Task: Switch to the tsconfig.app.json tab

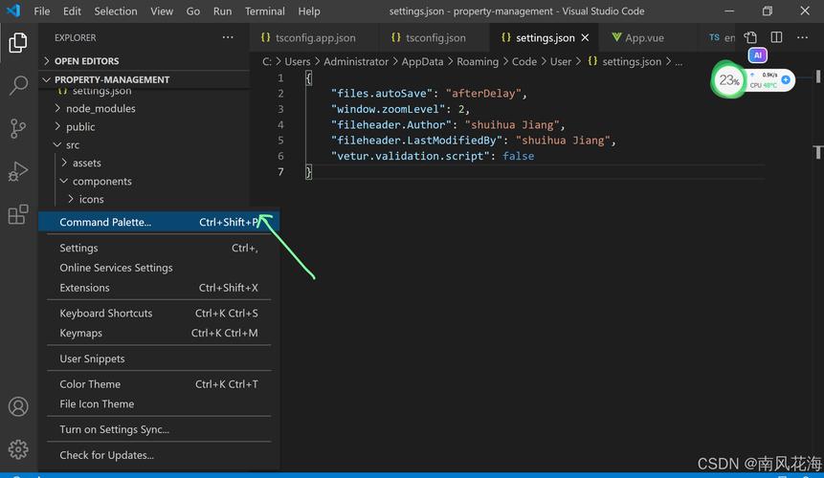Action: tap(314, 38)
